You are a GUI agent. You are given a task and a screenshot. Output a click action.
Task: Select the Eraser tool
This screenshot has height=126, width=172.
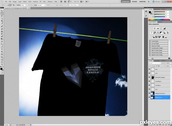click(x=2, y=36)
